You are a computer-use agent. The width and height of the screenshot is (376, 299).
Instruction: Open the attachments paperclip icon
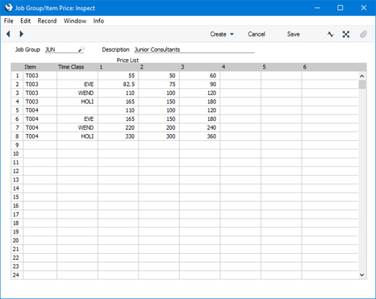point(364,34)
